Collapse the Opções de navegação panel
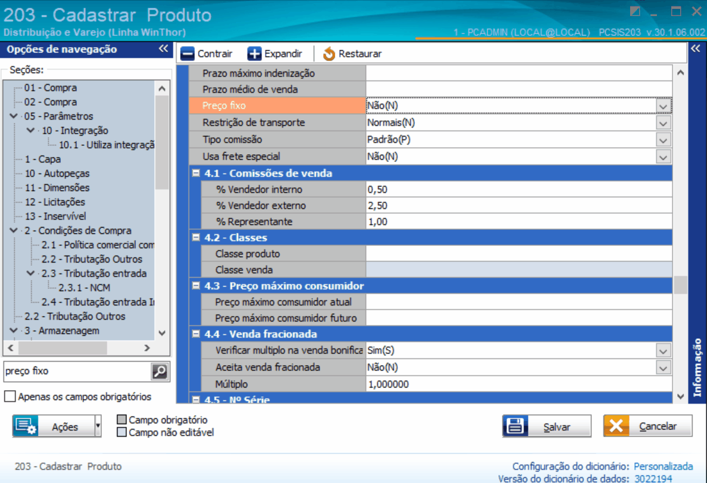Image resolution: width=707 pixels, height=483 pixels. tap(163, 49)
